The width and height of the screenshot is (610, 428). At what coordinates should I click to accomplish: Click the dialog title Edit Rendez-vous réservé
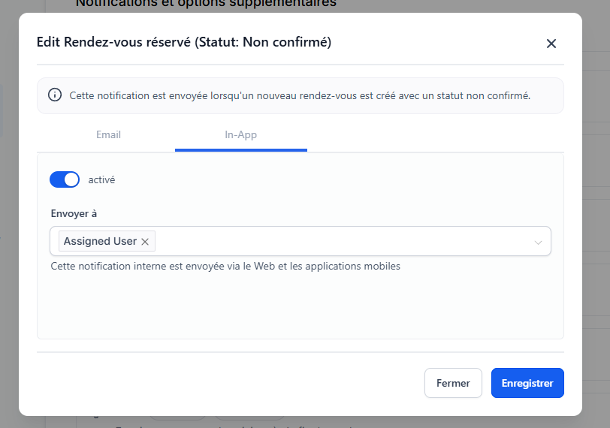pos(184,43)
